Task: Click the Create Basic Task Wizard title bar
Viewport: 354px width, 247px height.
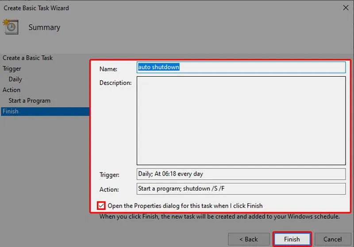Action: [x=133, y=7]
